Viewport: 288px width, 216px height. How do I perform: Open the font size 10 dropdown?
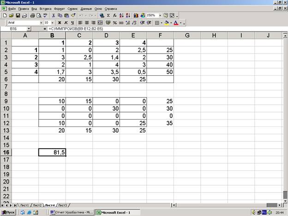[x=53, y=23]
